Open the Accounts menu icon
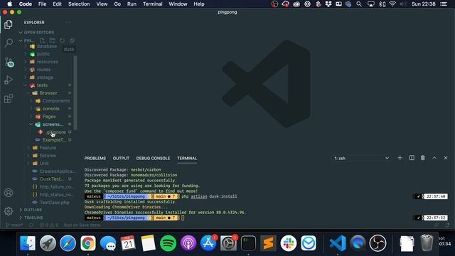Viewport: 455px width, 256px height. coord(9,193)
